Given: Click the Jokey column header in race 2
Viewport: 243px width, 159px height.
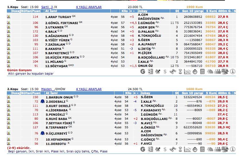Looking at the screenshot, I should tap(146, 93).
